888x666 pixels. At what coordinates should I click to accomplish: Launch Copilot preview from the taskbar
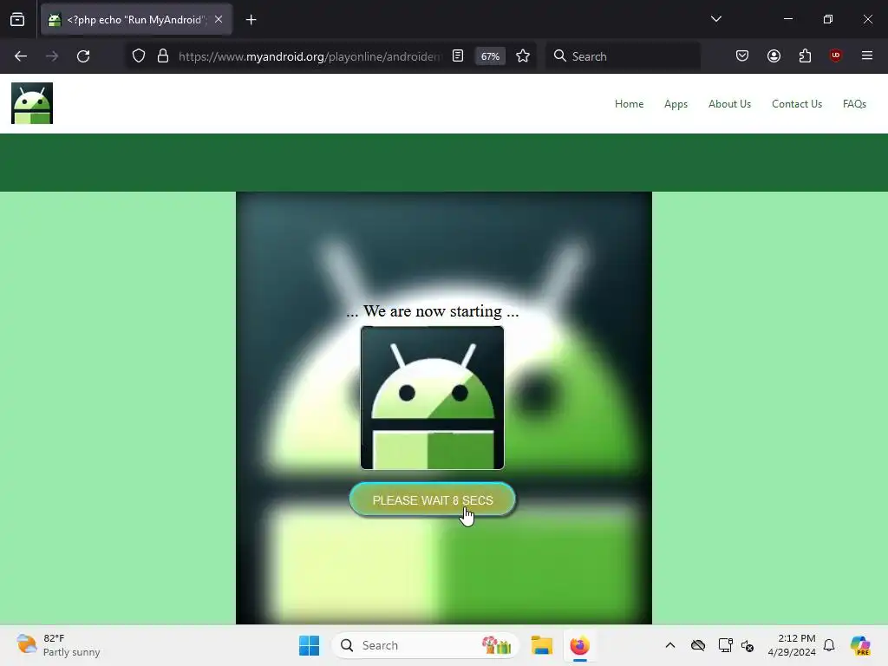pos(860,645)
